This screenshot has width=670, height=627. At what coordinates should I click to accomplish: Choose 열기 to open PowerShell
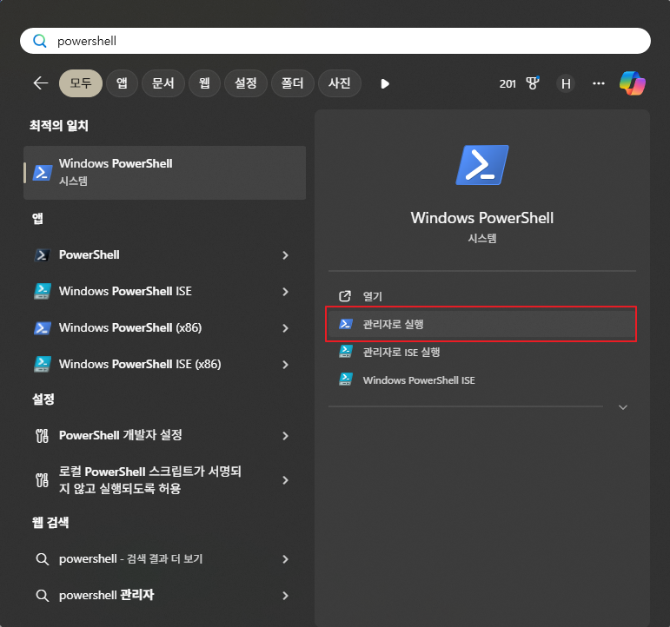482,296
